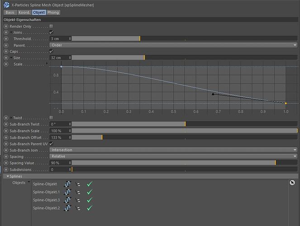This screenshot has height=226, width=300.
Task: Select Spline-Objekt.3 in the Objects list
Action: 46,200
